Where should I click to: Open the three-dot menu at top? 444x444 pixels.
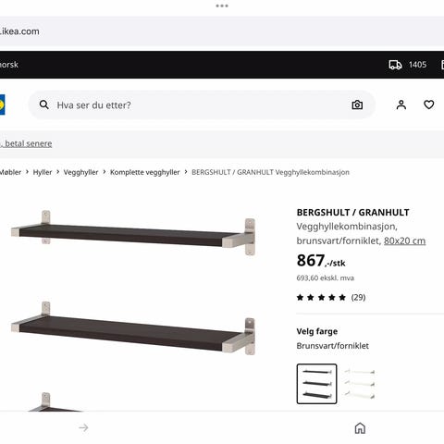[222, 6]
